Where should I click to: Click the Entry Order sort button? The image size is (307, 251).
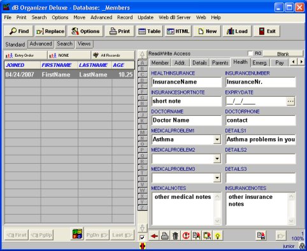coord(25,55)
